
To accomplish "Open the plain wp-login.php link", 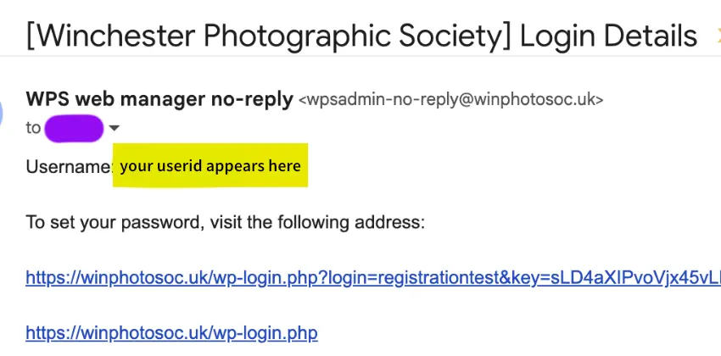I will tap(171, 332).
